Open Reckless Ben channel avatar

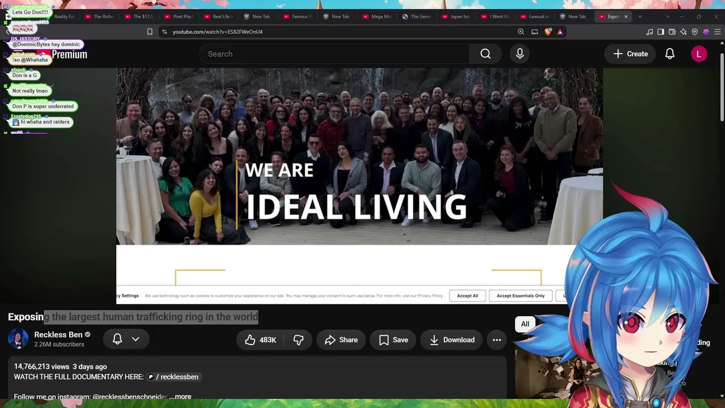click(18, 339)
